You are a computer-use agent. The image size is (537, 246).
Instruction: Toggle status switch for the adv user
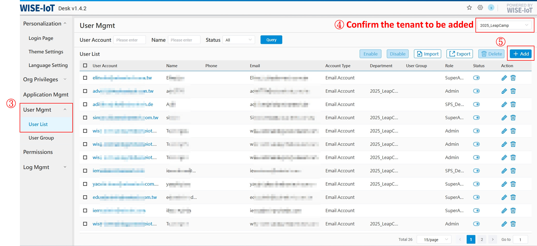[477, 91]
